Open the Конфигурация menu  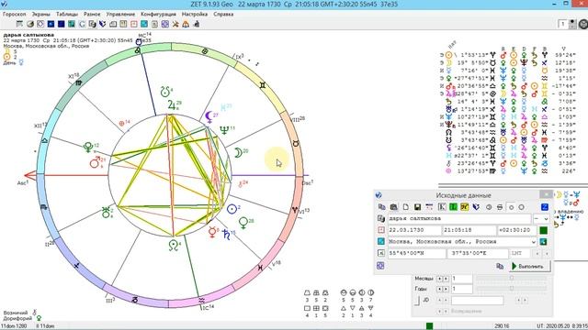(x=158, y=14)
